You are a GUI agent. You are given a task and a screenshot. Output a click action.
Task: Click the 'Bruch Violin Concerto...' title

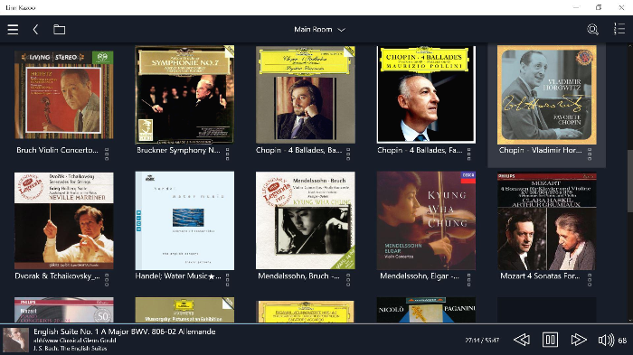pos(57,150)
